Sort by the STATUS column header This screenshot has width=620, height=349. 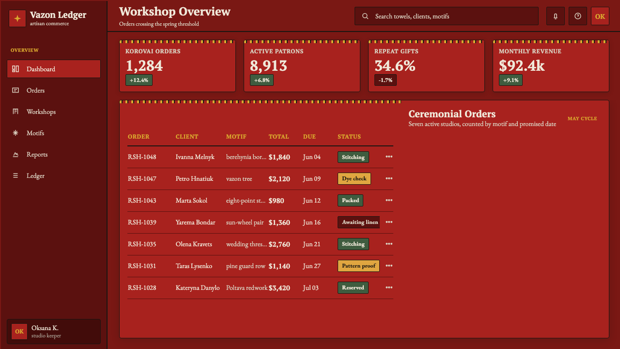pyautogui.click(x=349, y=137)
